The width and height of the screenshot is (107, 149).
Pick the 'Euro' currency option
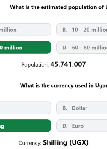coord(82,126)
